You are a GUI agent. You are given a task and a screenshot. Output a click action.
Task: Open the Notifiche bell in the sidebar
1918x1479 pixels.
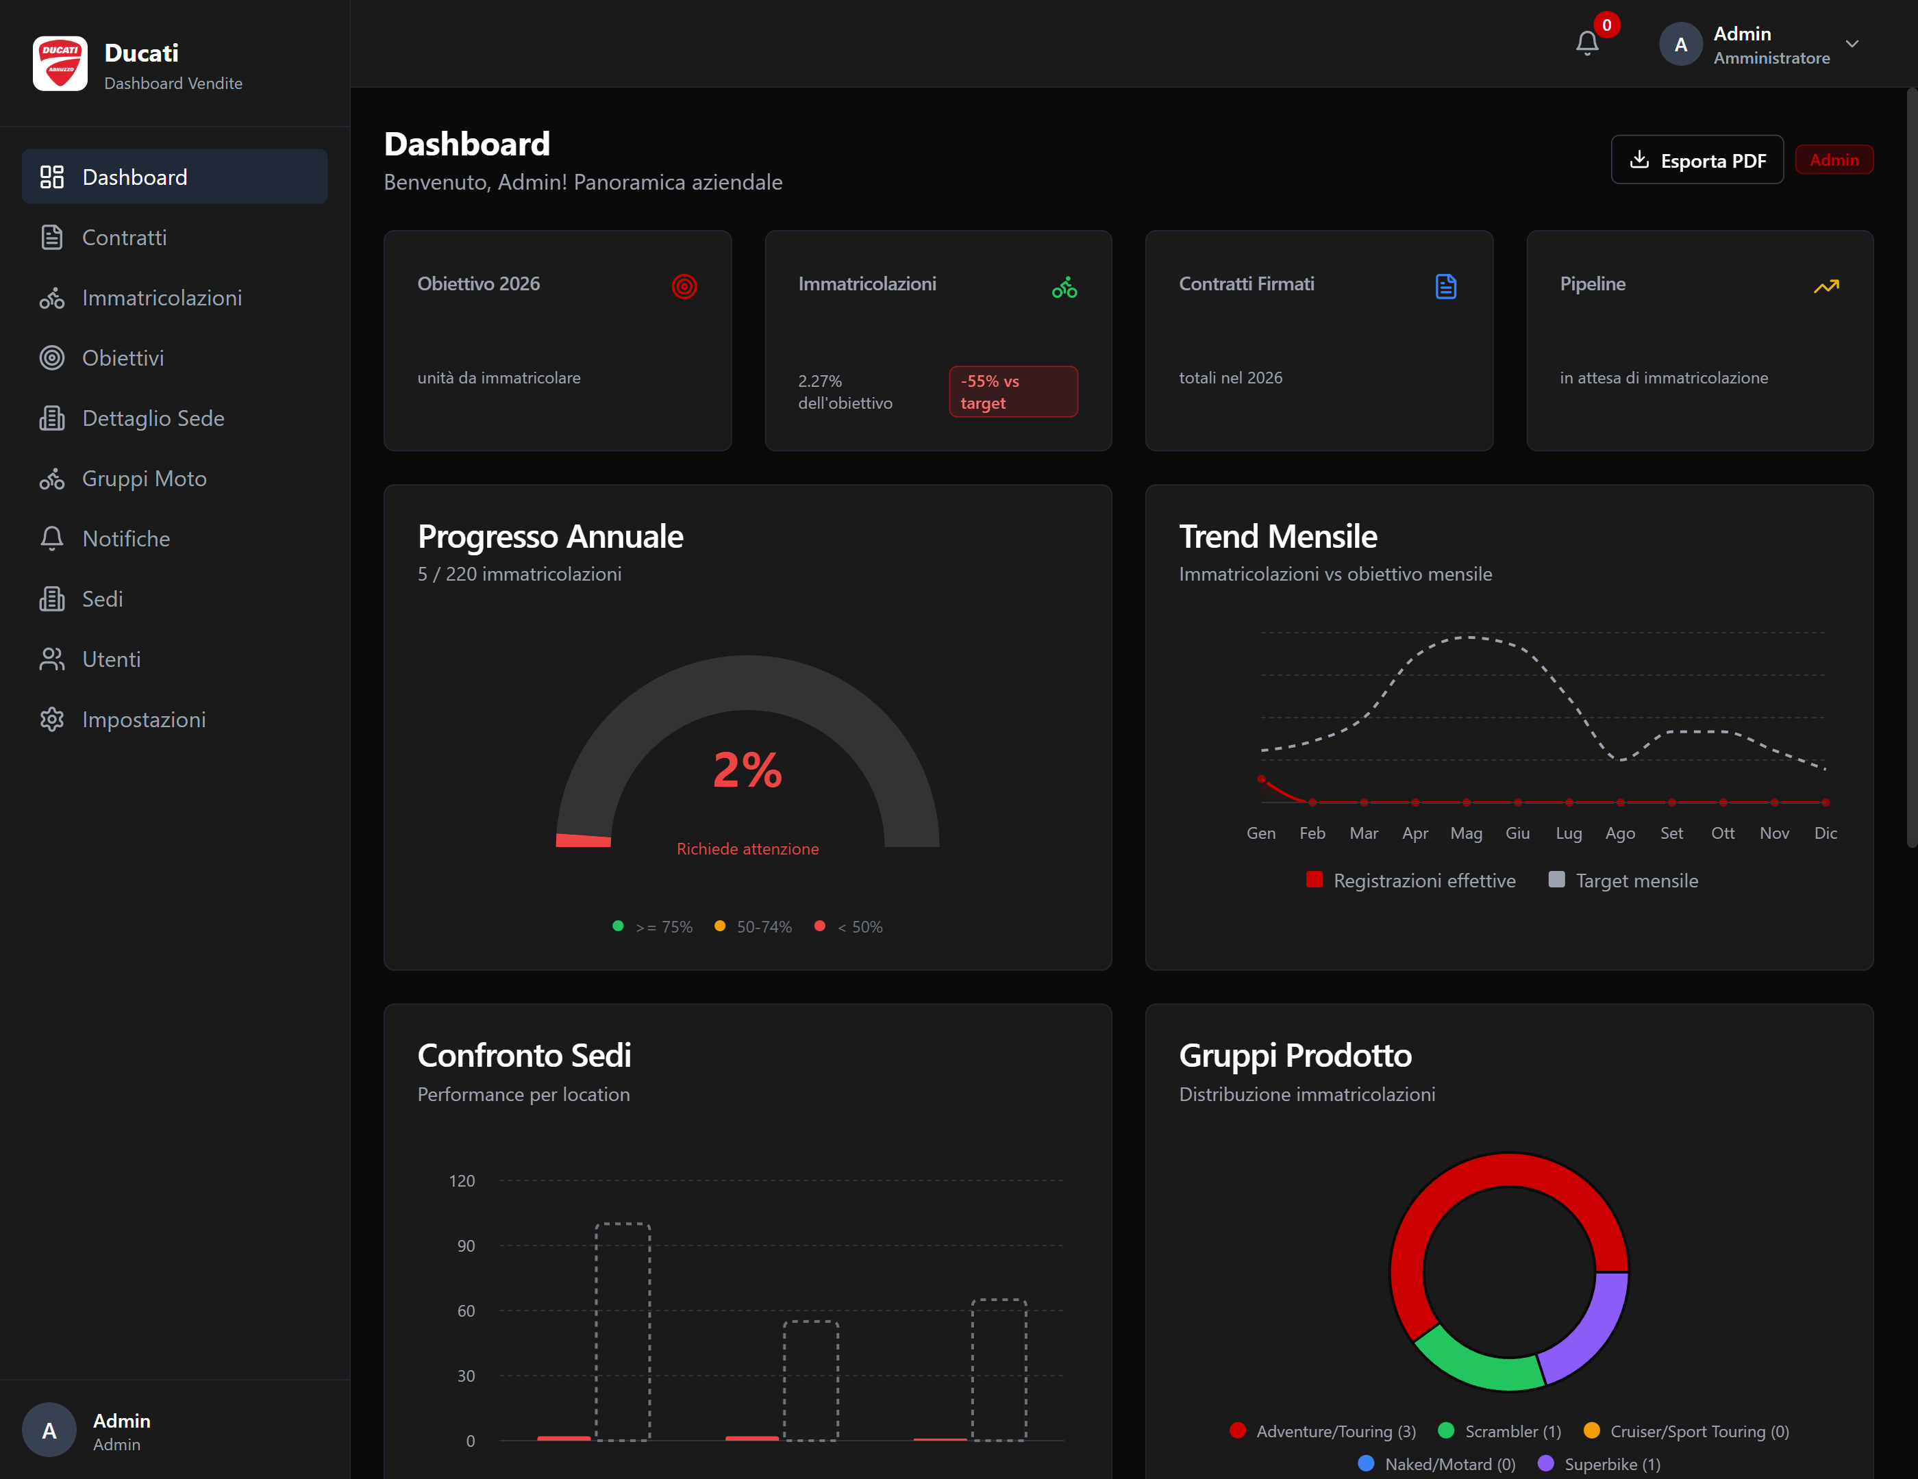coord(125,538)
